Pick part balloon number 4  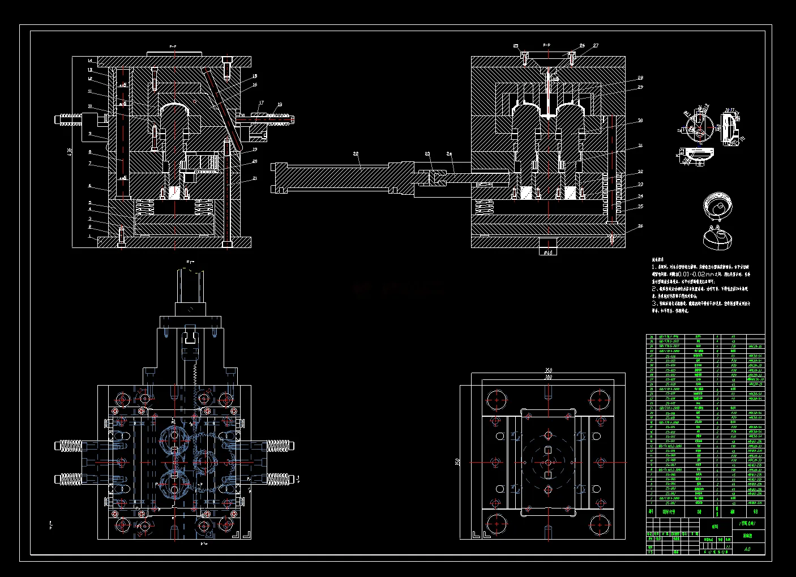click(x=90, y=210)
